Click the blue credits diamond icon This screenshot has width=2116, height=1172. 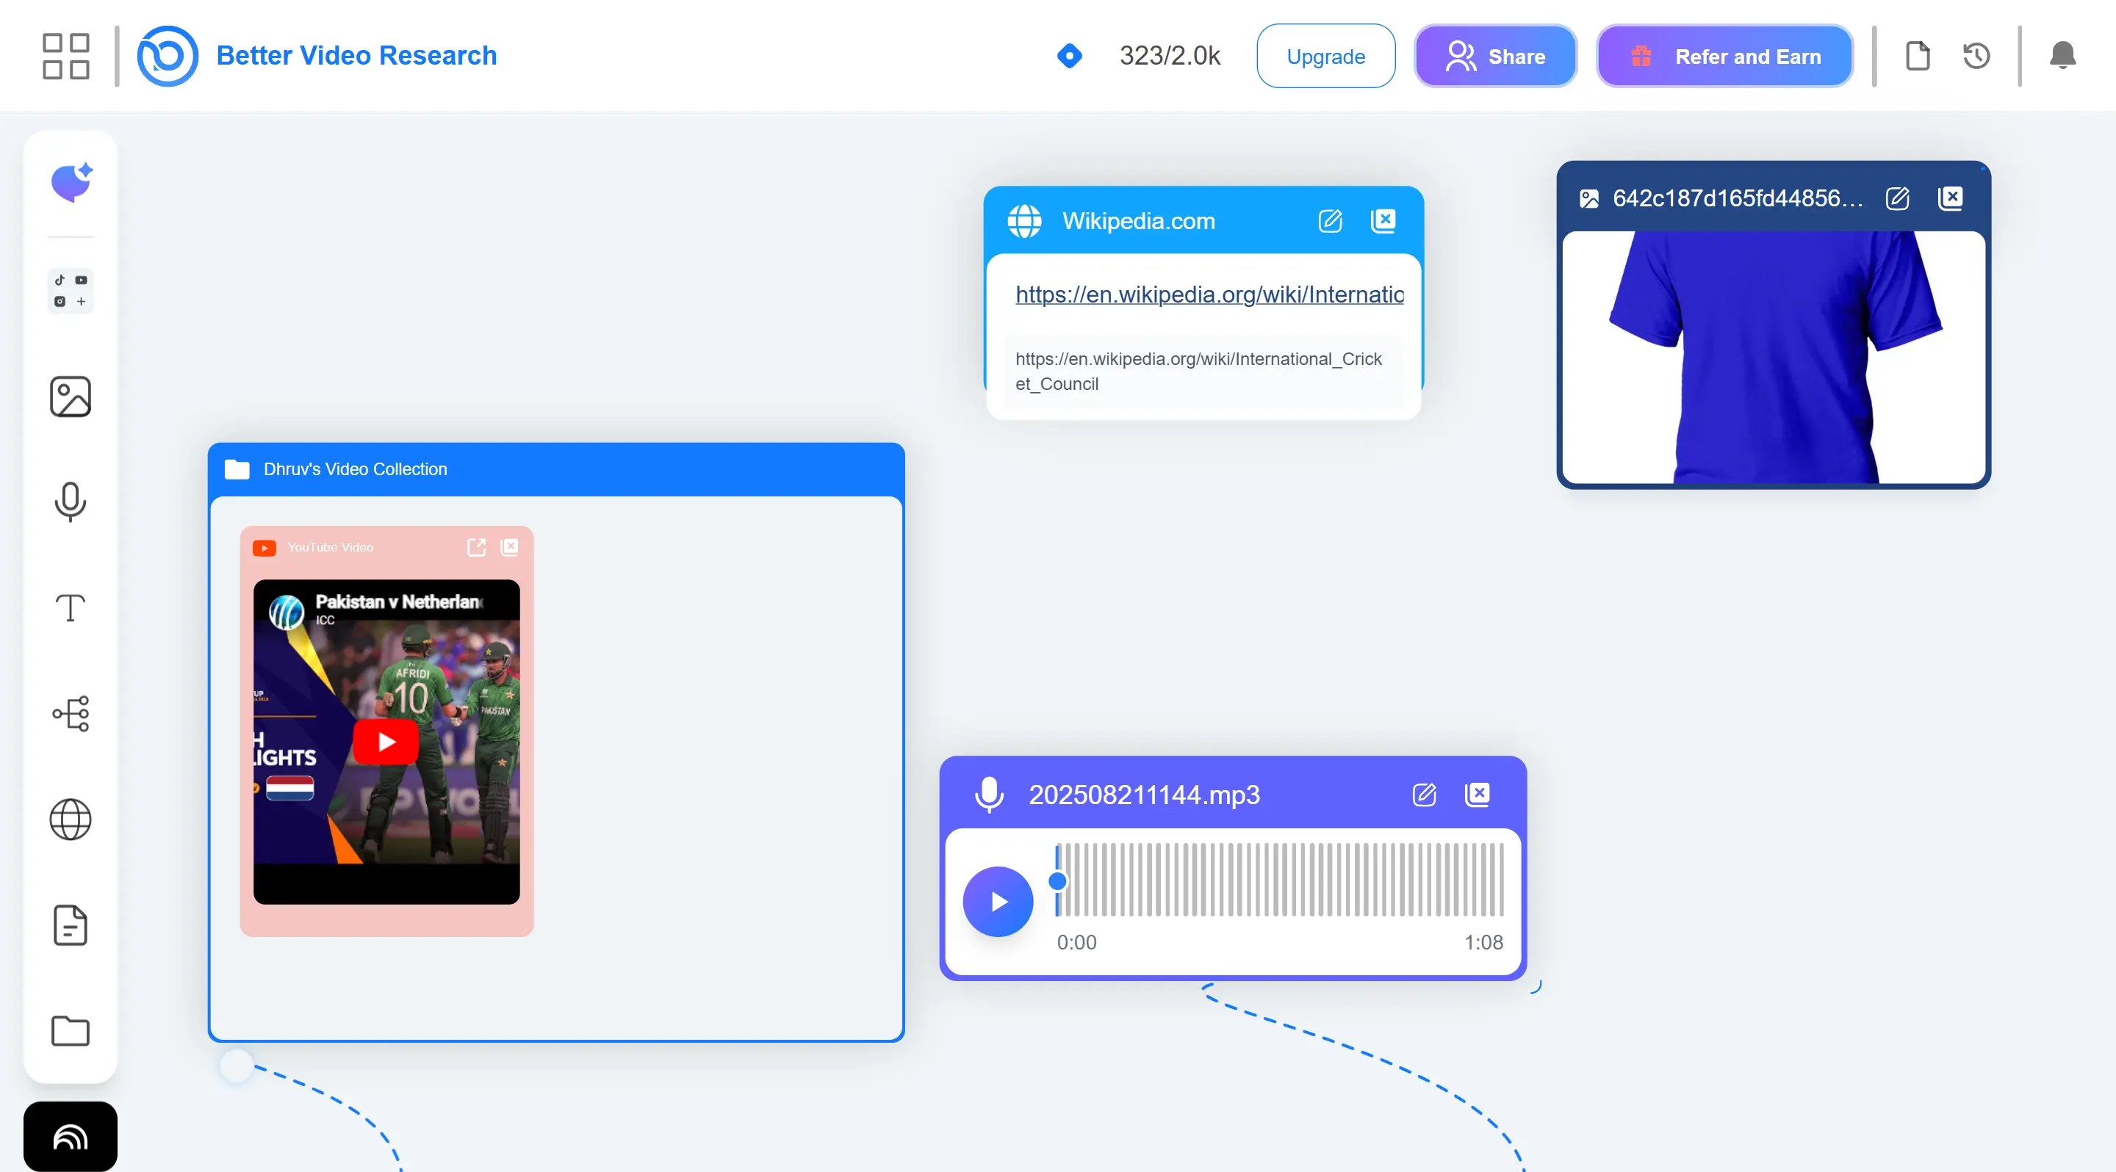pyautogui.click(x=1070, y=56)
